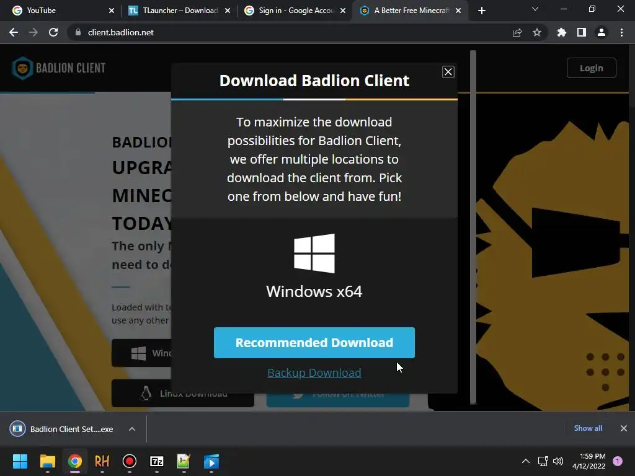Open volume control in system tray

558,461
